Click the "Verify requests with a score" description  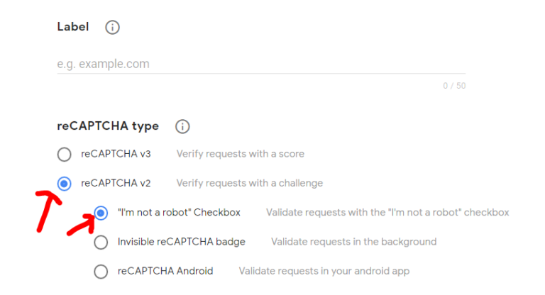click(x=240, y=154)
